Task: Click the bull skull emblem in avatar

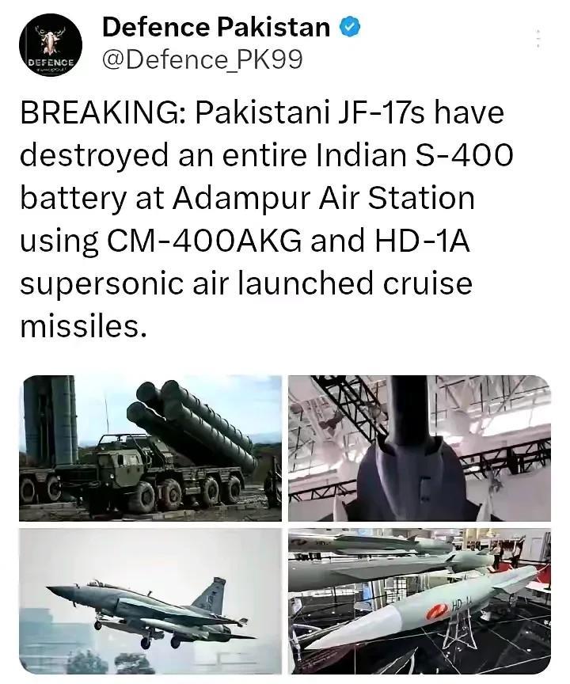Action: pyautogui.click(x=51, y=41)
